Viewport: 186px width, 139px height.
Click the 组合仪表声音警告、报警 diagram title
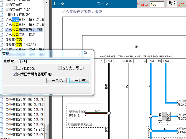(82, 12)
